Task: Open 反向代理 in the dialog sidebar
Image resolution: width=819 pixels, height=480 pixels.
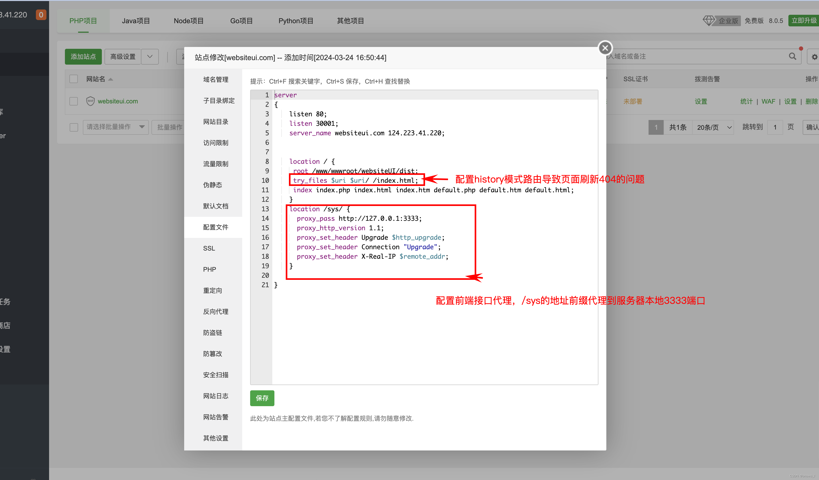Action: coord(213,312)
